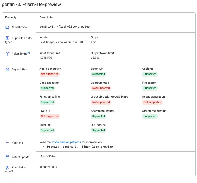This screenshot has width=197, height=183.
Task: Click the Supported data types icon
Action: click(x=7, y=38)
